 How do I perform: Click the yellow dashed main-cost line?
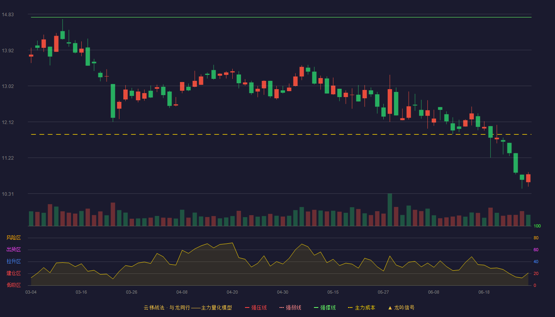[281, 134]
